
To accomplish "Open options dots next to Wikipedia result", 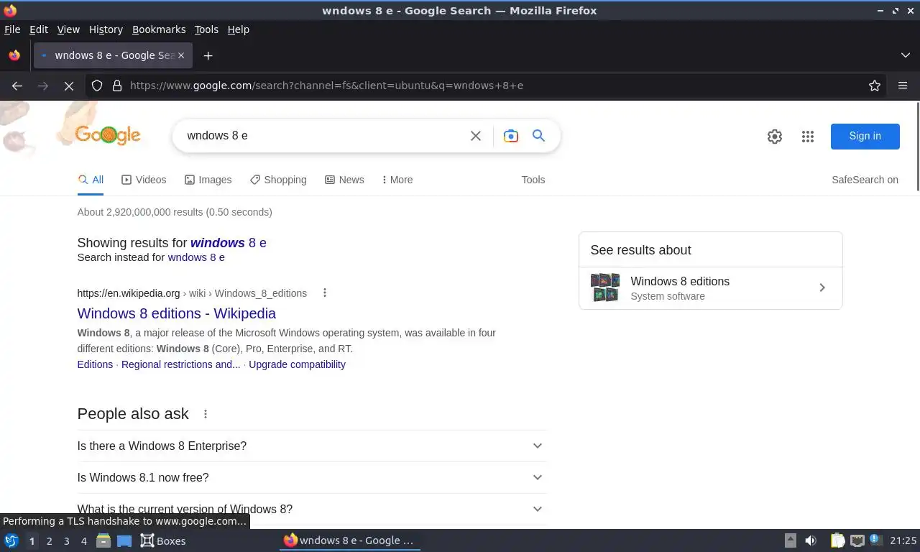I will 325,293.
